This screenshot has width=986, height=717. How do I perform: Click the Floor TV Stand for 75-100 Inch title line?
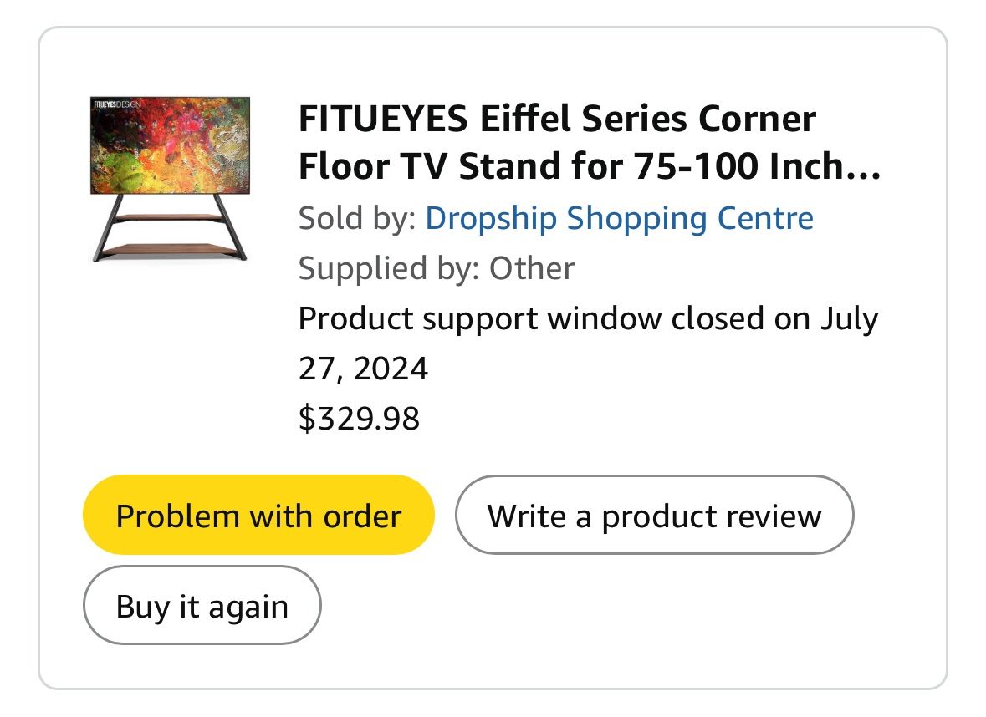point(590,166)
